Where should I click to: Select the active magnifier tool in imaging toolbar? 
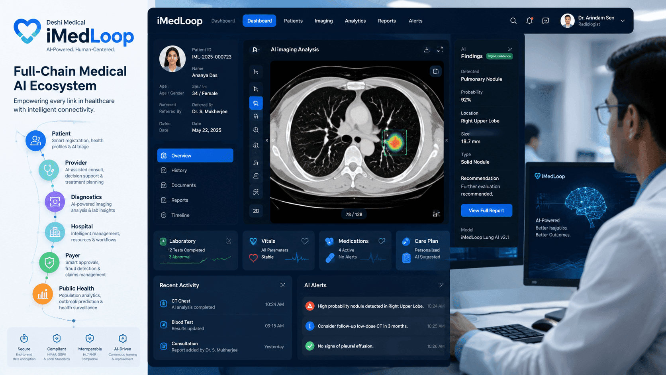[x=256, y=103]
